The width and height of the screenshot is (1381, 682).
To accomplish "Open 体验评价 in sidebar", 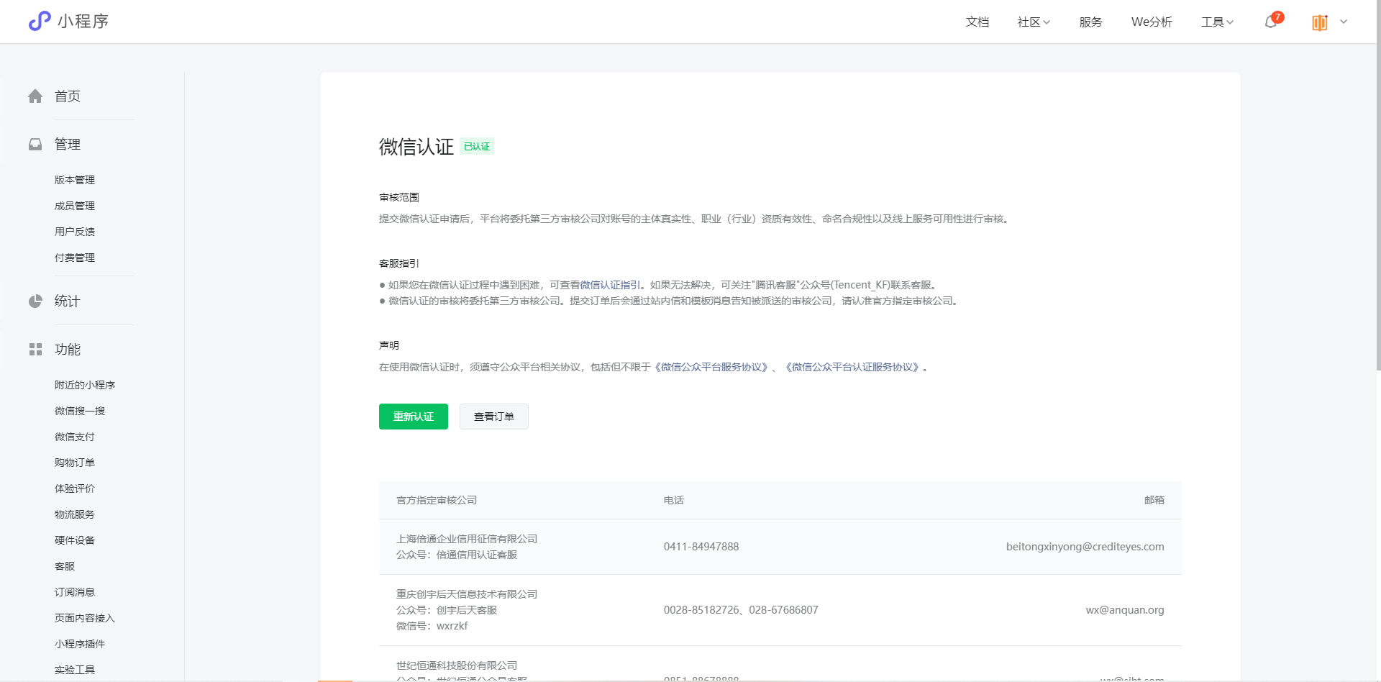I will pyautogui.click(x=75, y=488).
